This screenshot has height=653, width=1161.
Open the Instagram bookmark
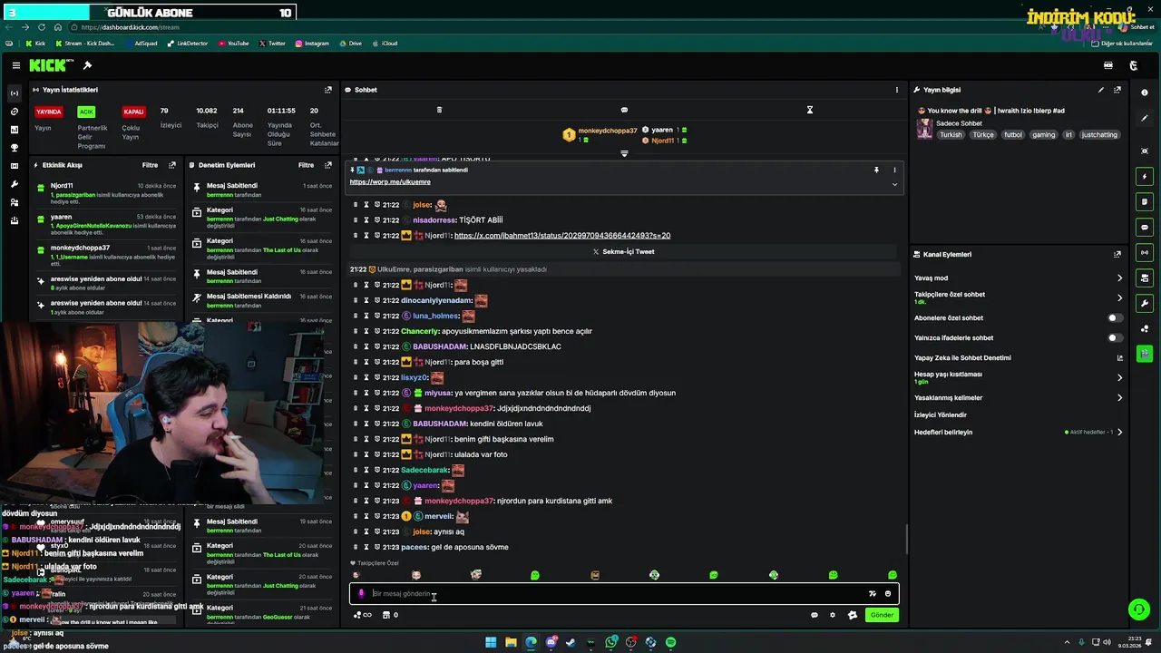click(312, 44)
